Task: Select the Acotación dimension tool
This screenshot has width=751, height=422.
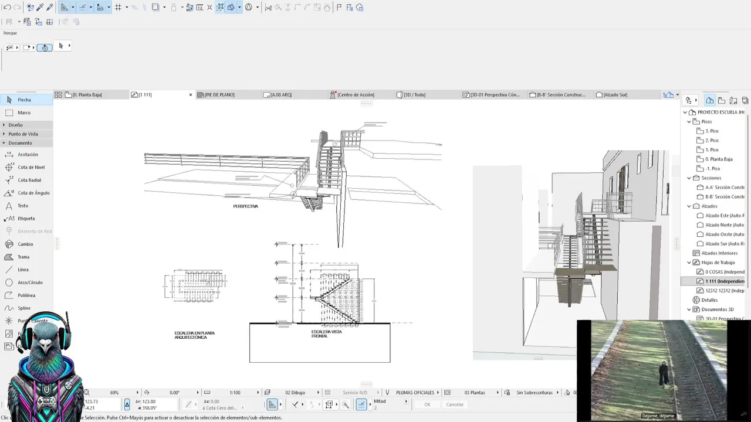Action: (26, 155)
